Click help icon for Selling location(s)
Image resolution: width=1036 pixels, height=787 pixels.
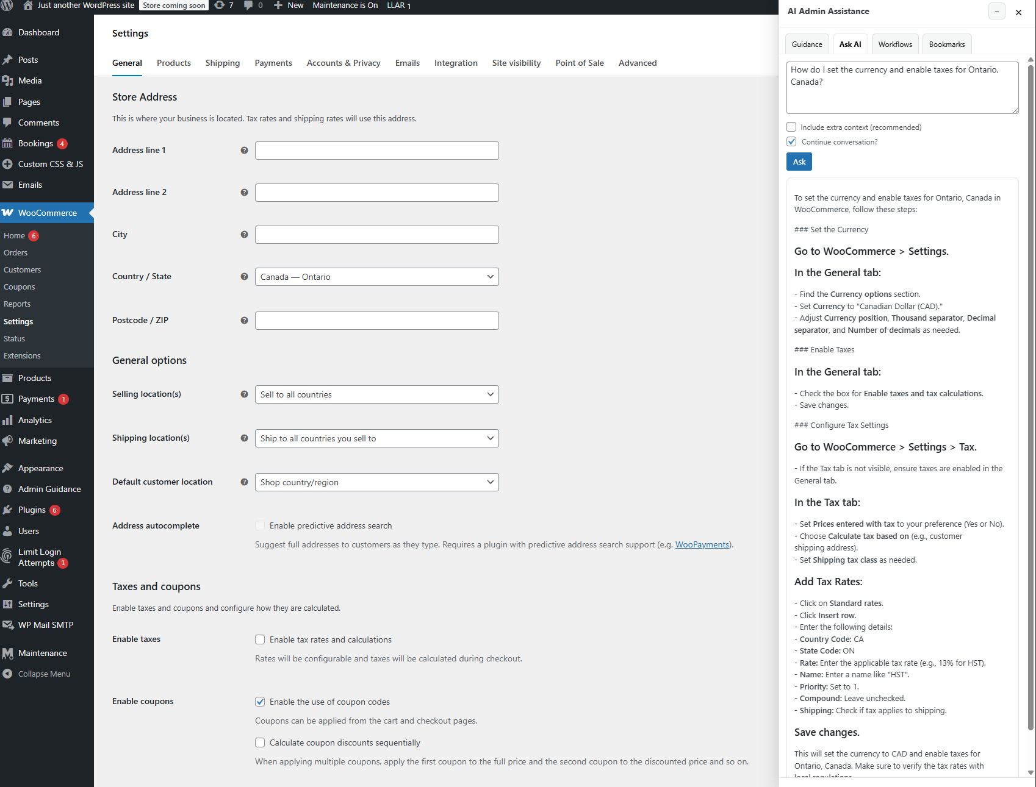(x=244, y=394)
